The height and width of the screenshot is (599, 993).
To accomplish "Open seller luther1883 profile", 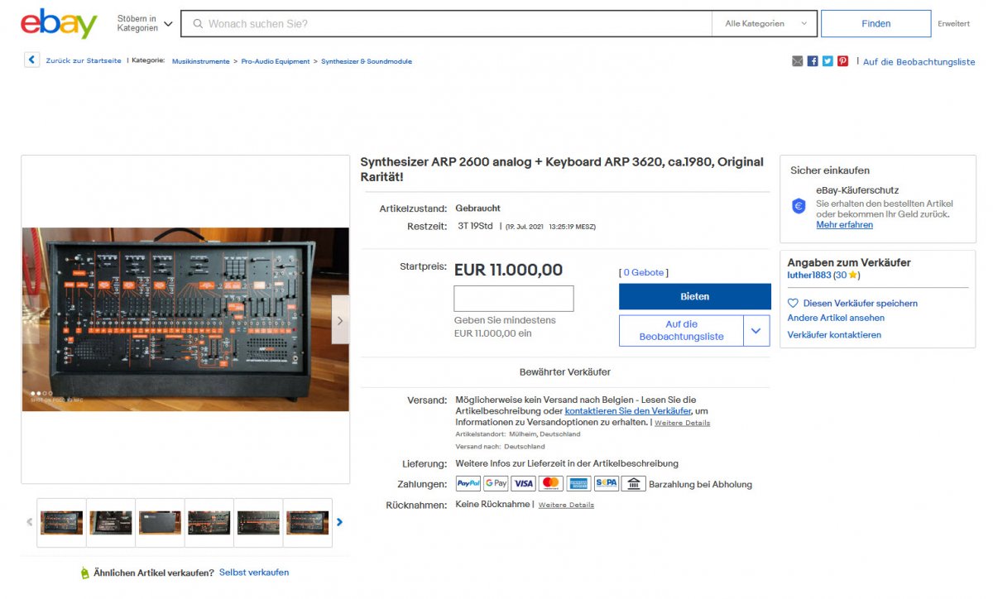I will [x=808, y=275].
